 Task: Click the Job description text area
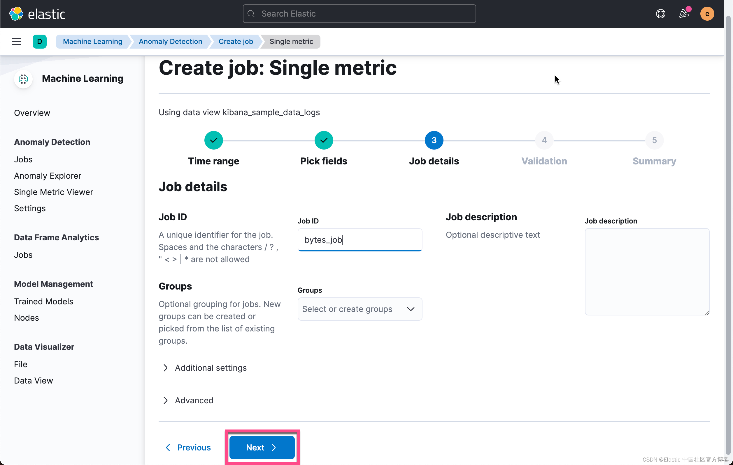click(x=646, y=271)
